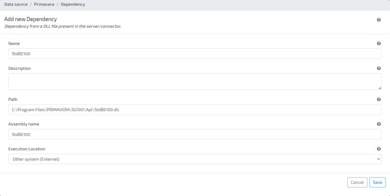Show help for the Path field

pos(379,99)
